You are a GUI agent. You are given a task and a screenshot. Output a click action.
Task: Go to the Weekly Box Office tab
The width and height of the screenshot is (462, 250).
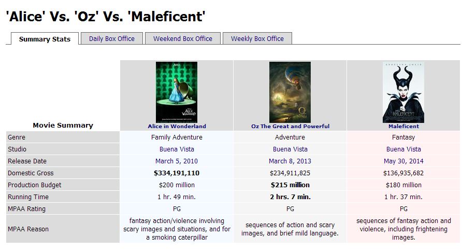257,38
